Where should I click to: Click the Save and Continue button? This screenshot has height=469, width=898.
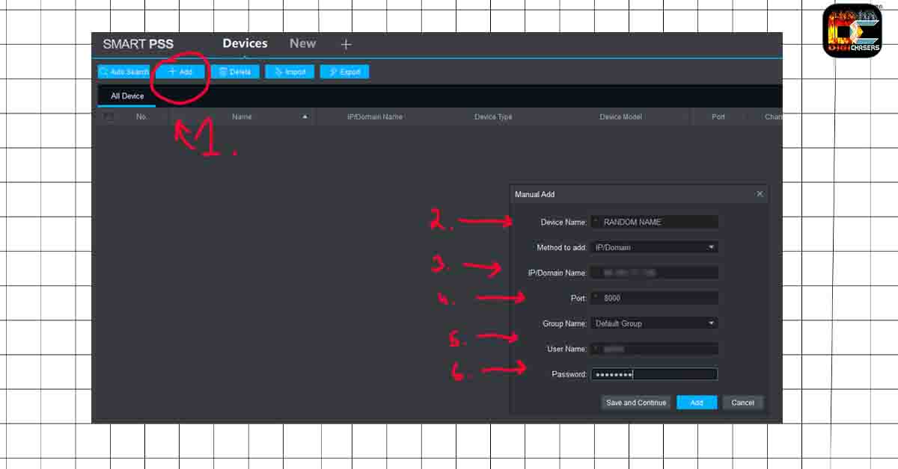(x=635, y=402)
